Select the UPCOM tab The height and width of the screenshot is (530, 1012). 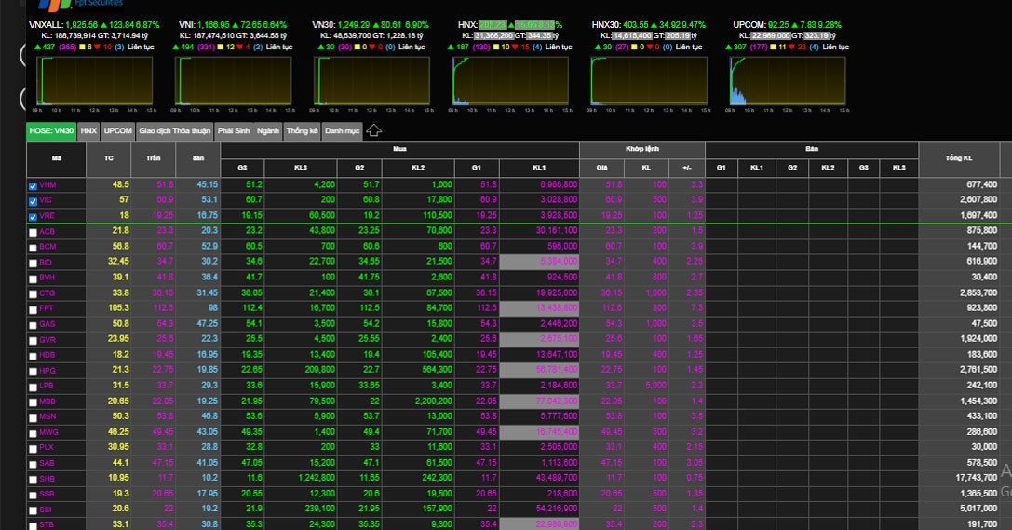click(118, 131)
